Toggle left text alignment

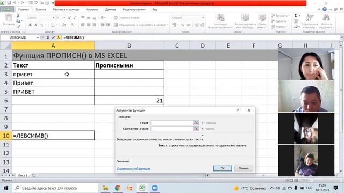pyautogui.click(x=83, y=25)
